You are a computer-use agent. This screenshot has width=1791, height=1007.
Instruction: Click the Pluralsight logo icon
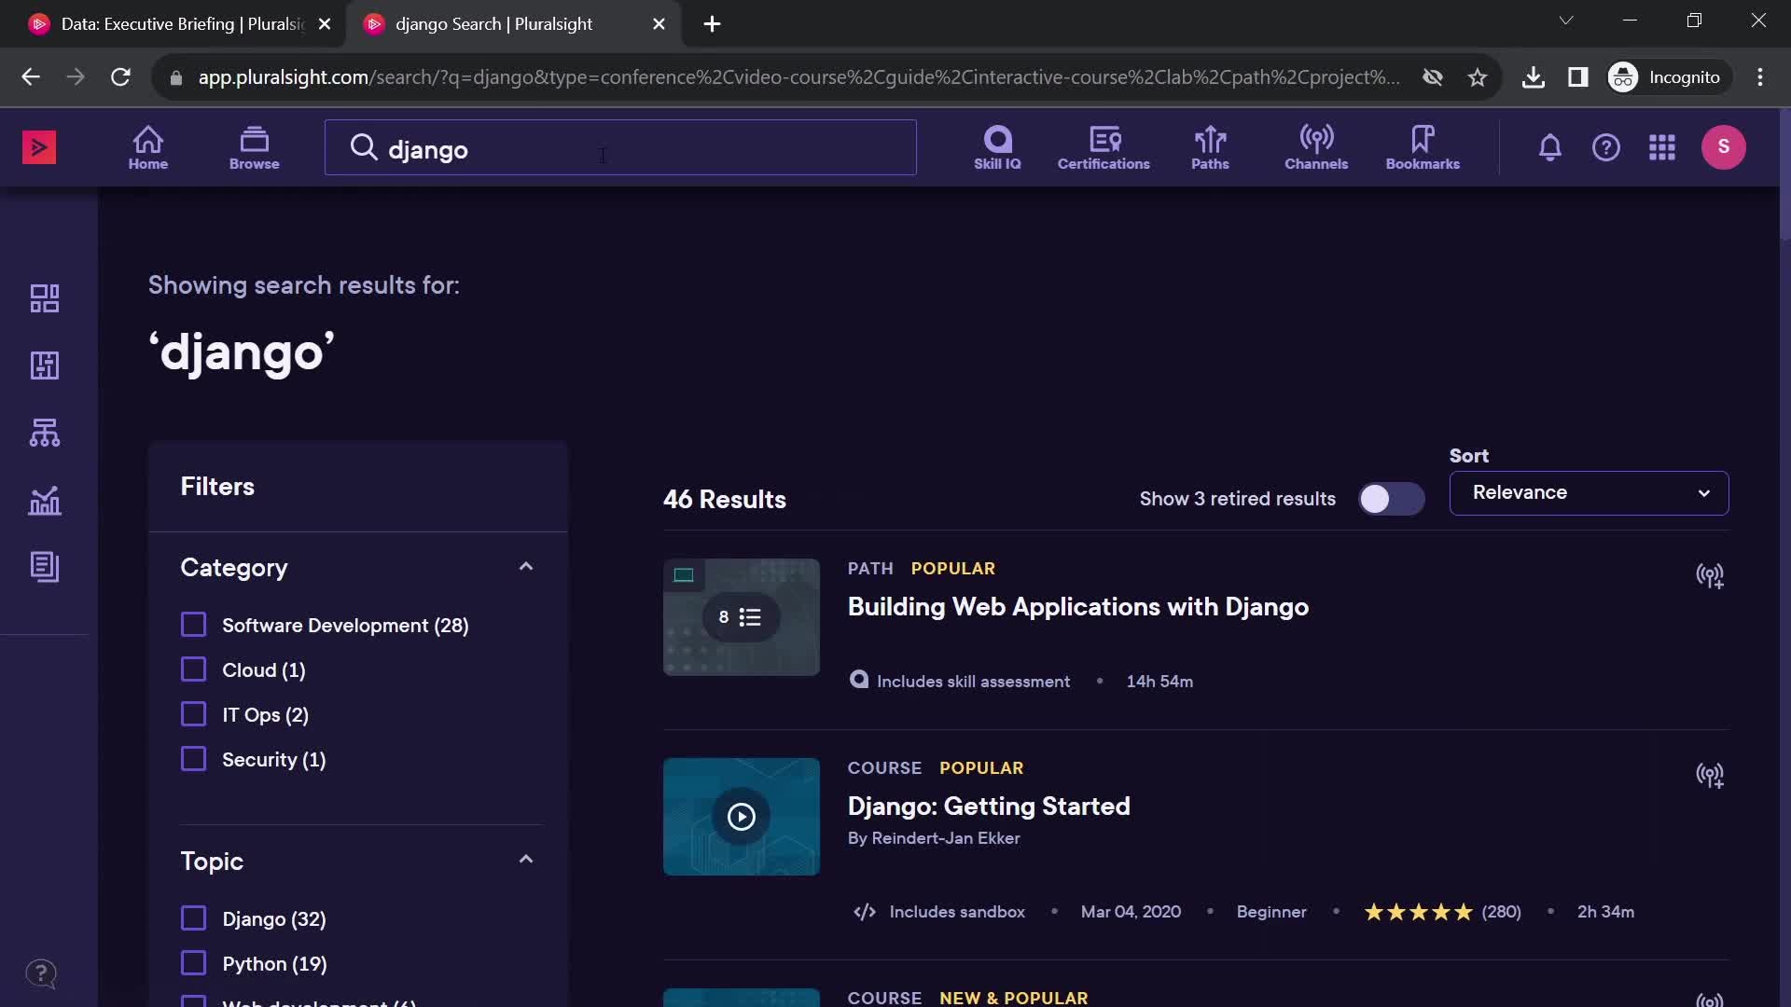[39, 147]
